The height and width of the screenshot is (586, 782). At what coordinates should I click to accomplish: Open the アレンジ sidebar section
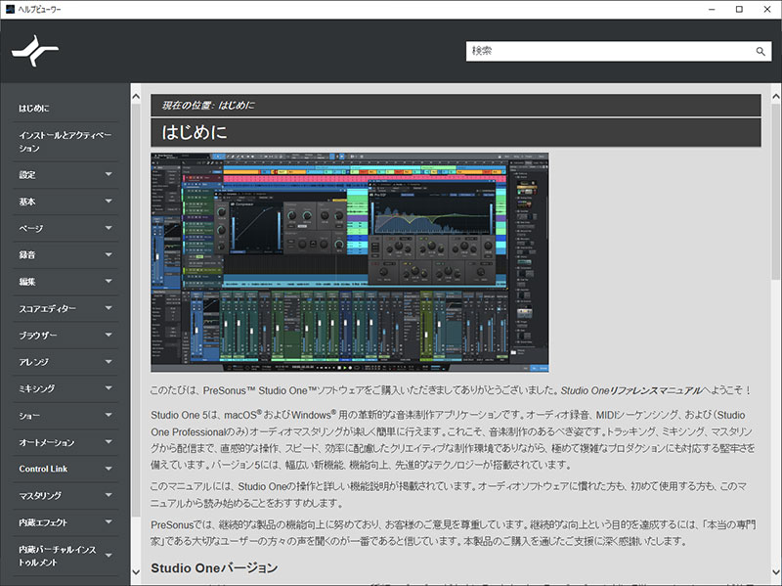coord(34,362)
